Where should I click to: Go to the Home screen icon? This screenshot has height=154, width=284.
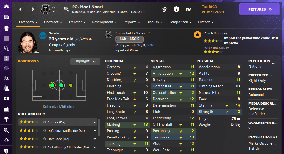pyautogui.click(x=6, y=6)
